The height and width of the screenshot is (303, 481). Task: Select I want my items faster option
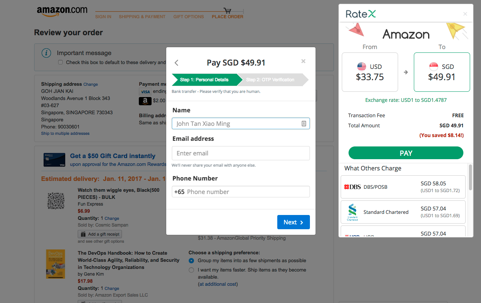pos(191,270)
